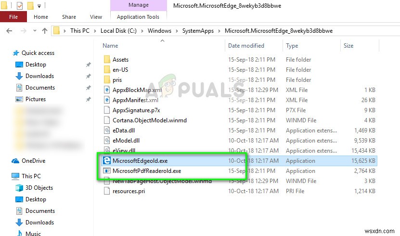Select the Manage contextual tab
Viewport: 400px width, 236px height.
(x=139, y=5)
